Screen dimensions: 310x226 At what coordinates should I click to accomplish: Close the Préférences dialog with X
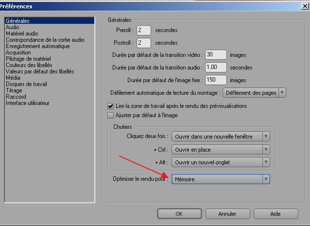pos(305,6)
